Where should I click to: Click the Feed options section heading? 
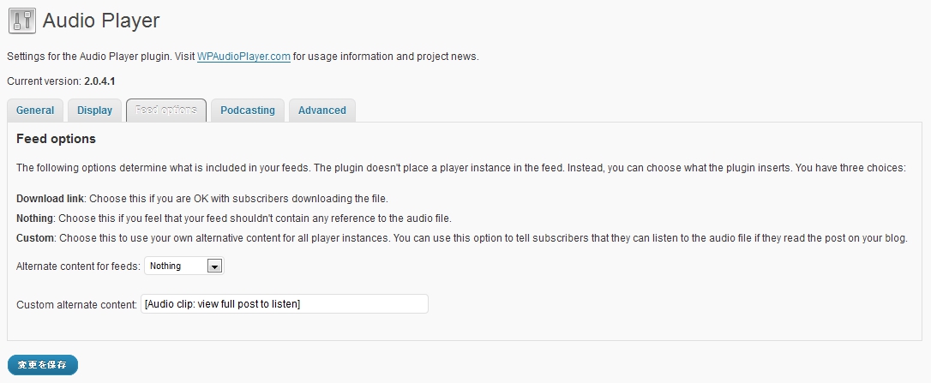click(57, 139)
